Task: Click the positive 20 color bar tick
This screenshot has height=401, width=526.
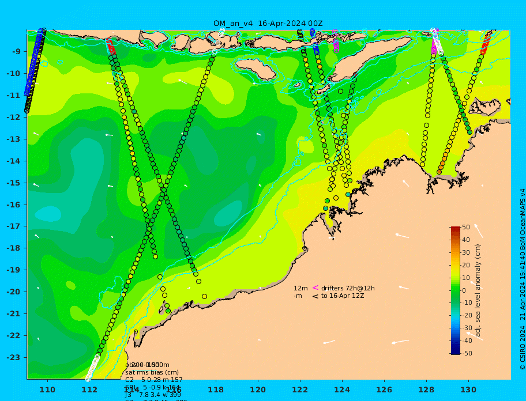Action: click(x=466, y=266)
